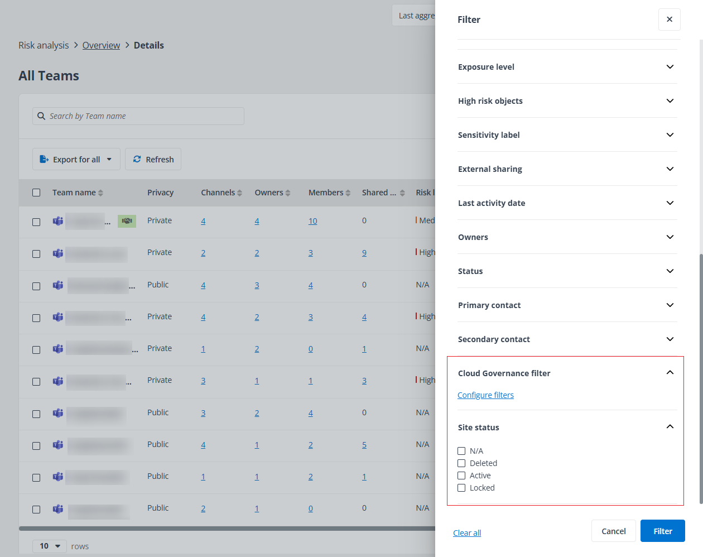The width and height of the screenshot is (703, 557).
Task: Close the Filter panel with the X icon
Action: coord(669,20)
